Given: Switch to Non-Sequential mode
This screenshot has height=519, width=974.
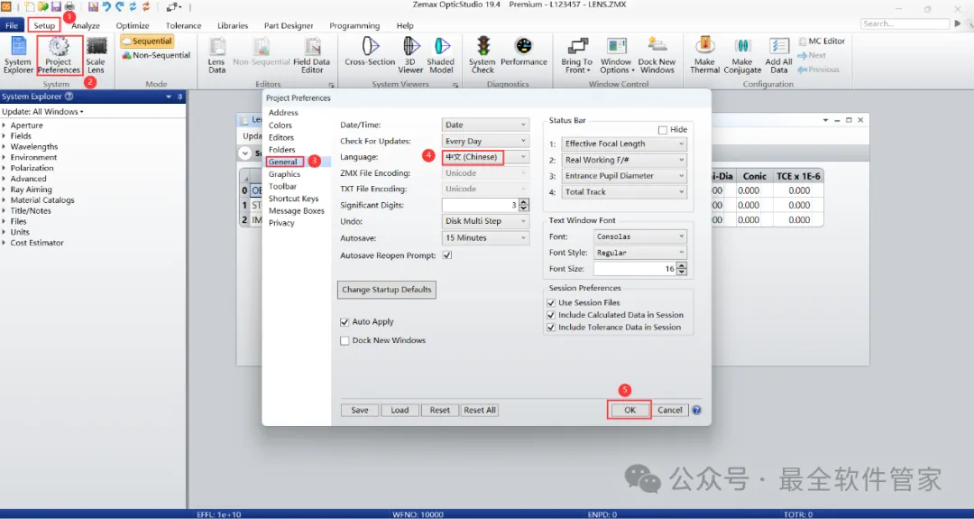Looking at the screenshot, I should point(156,55).
